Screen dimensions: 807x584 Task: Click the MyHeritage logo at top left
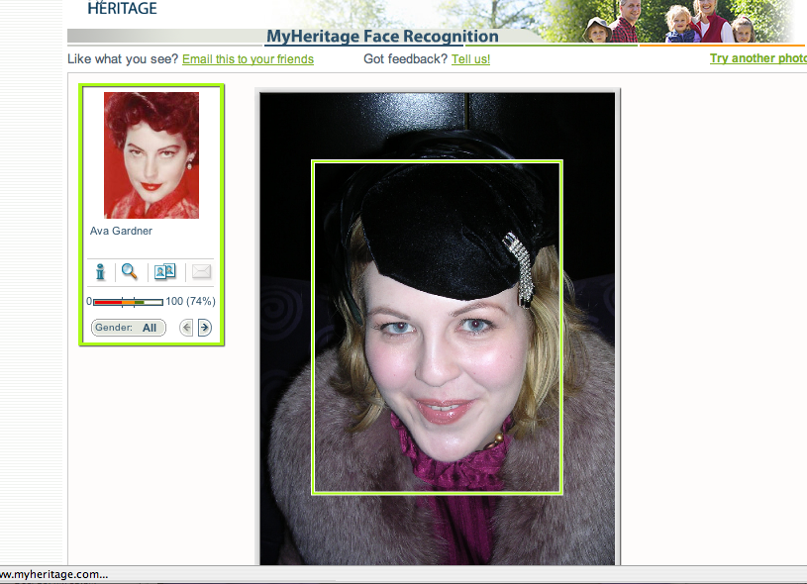tap(122, 9)
